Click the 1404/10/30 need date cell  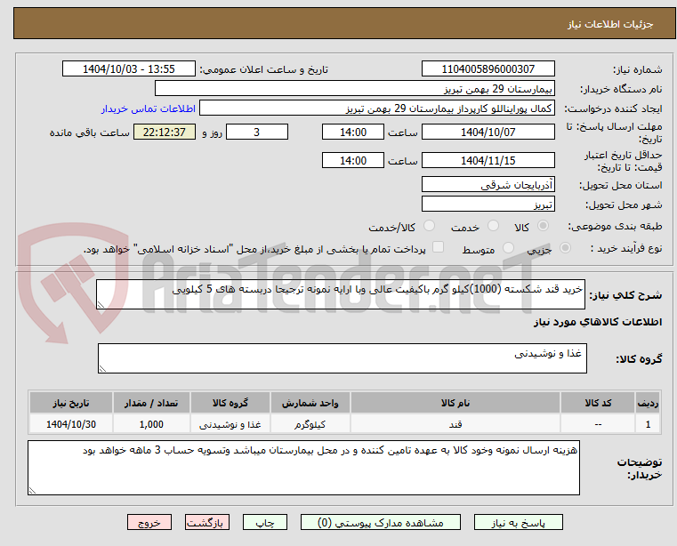pyautogui.click(x=71, y=424)
